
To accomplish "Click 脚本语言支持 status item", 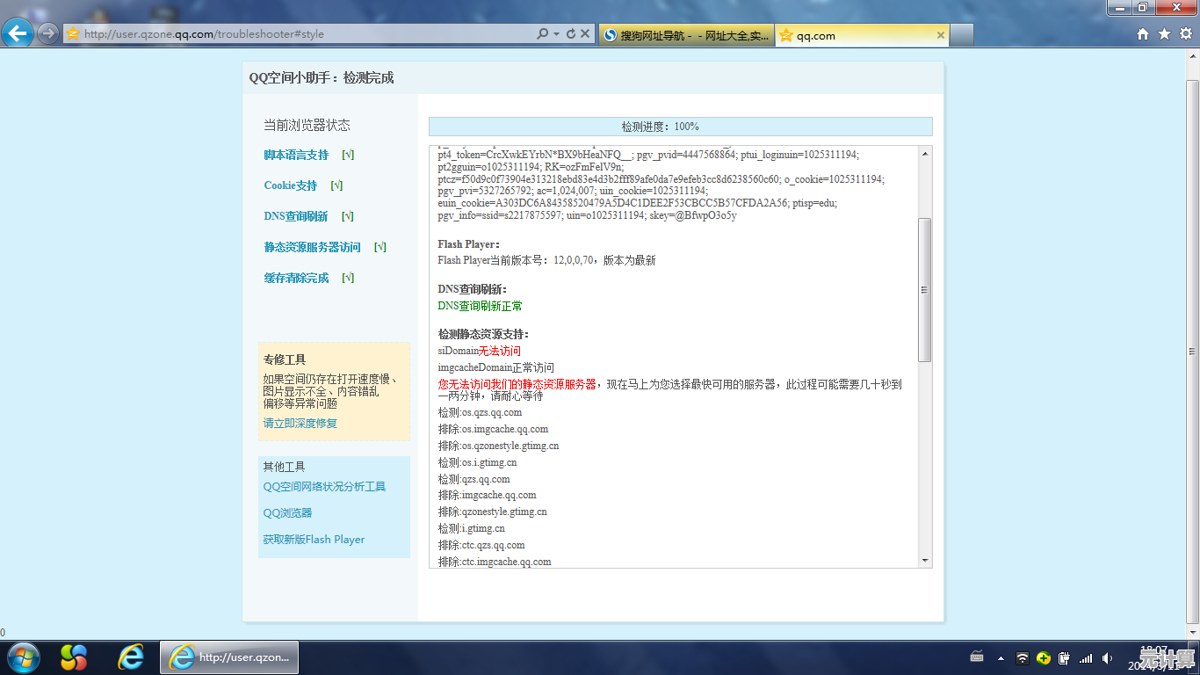I will pyautogui.click(x=296, y=155).
